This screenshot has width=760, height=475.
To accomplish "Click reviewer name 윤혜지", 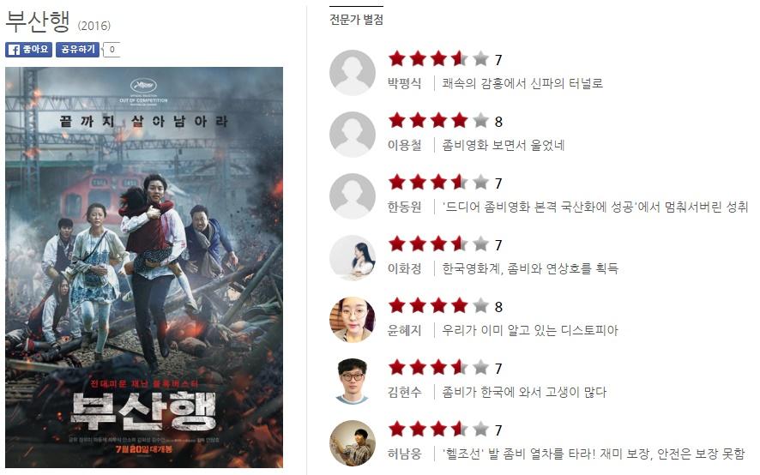I will [x=404, y=331].
